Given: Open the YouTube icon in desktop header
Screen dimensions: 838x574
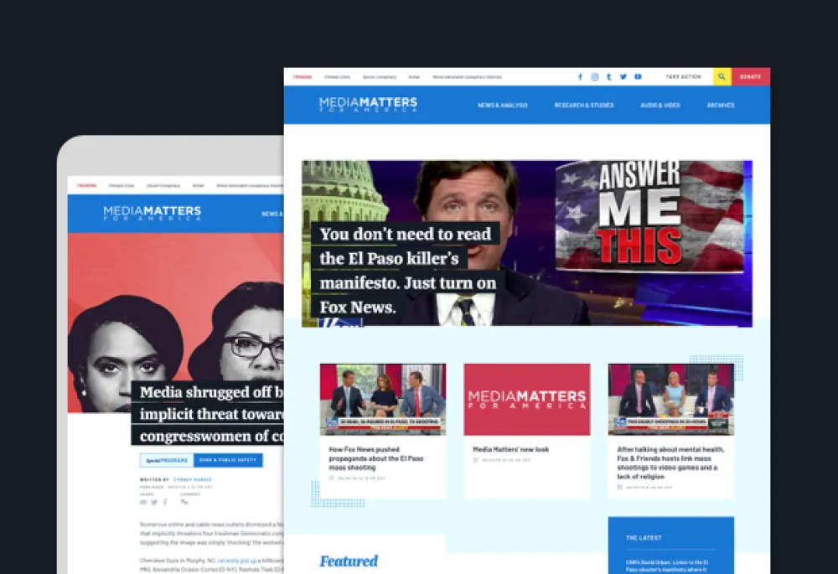Looking at the screenshot, I should point(638,77).
